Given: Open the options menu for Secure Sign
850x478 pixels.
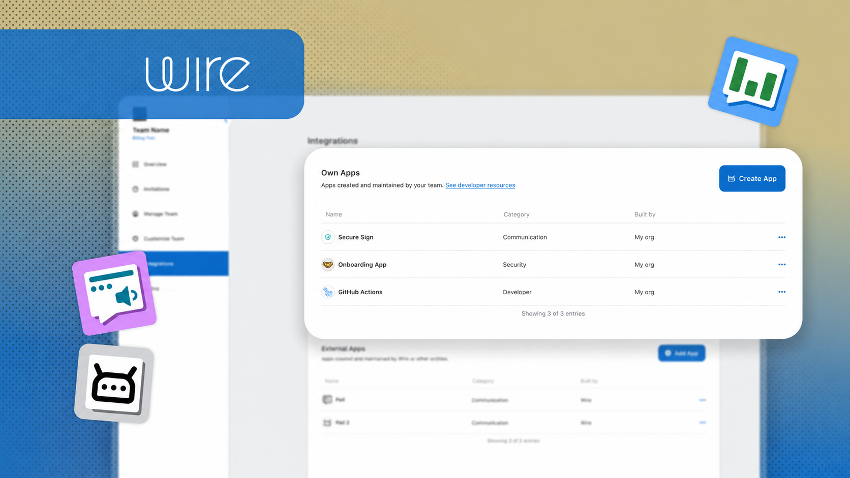Looking at the screenshot, I should [781, 237].
